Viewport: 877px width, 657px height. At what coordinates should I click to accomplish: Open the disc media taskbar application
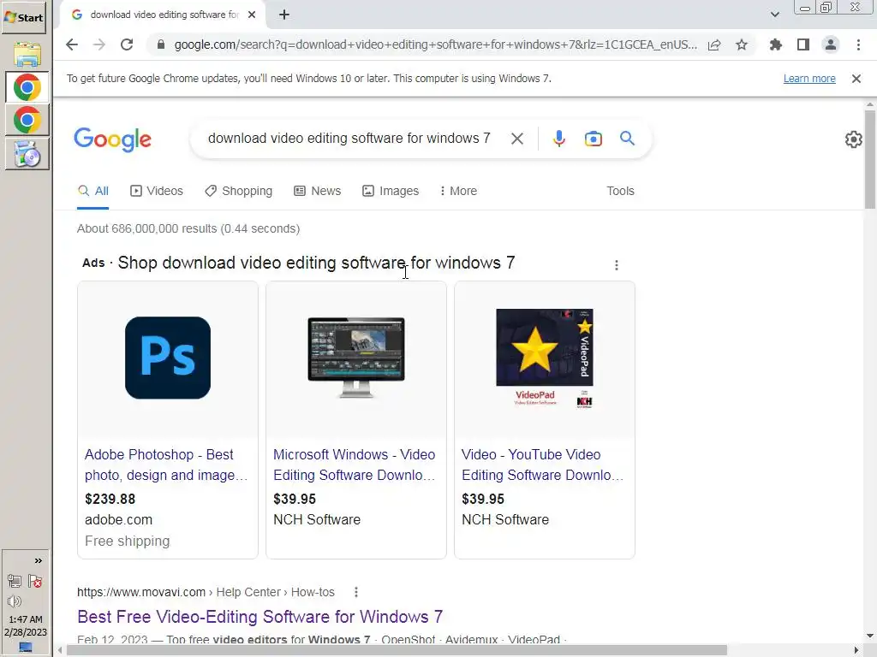(x=27, y=154)
